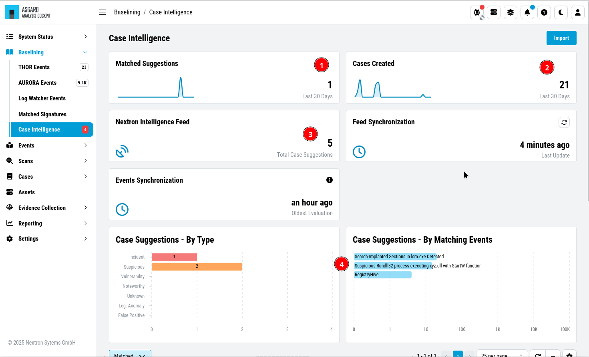Click the System Status checklist icon
Viewport: 589px width, 357px height.
pos(10,36)
